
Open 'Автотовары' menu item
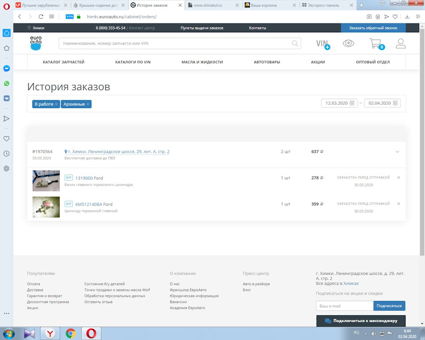click(x=267, y=62)
